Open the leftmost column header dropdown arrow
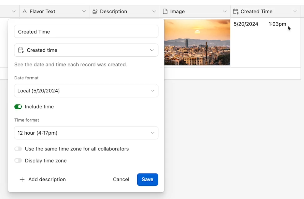Screen dimensions: 304x199 point(14,11)
